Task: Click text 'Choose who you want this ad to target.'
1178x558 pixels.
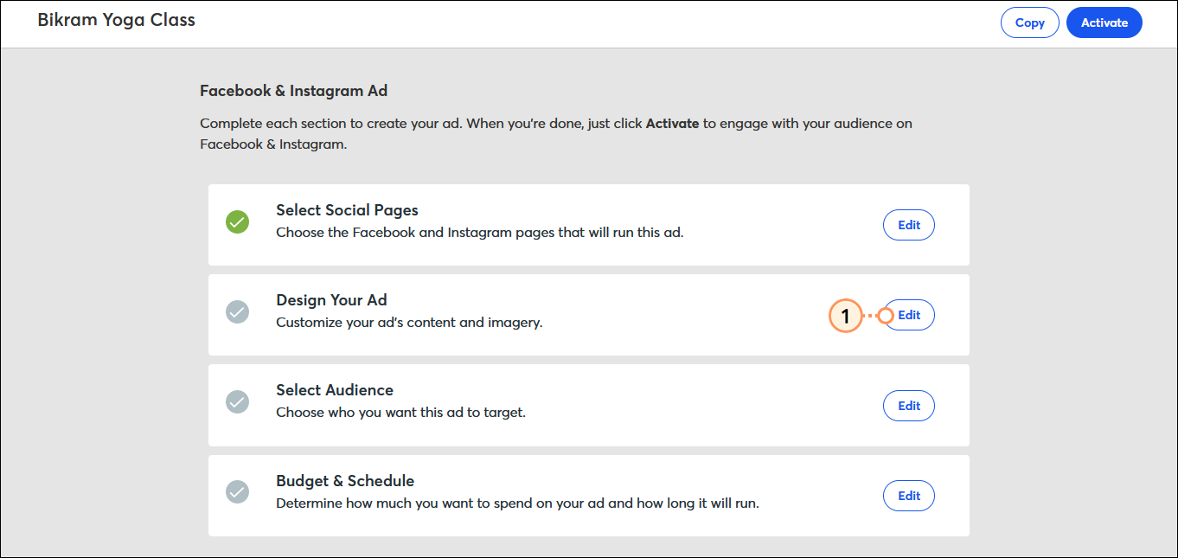Action: [400, 413]
